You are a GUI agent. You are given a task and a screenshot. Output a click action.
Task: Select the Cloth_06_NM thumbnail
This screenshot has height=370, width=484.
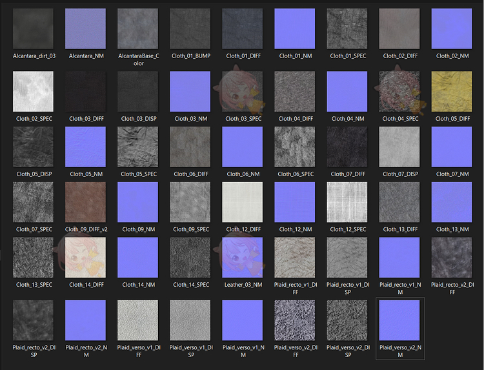[x=243, y=147]
